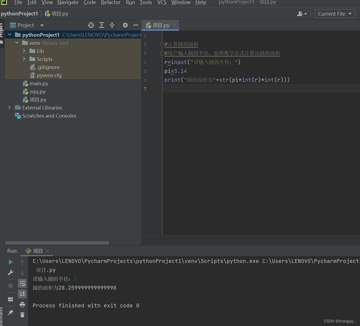
Task: Open the Refactor menu
Action: pyautogui.click(x=110, y=3)
